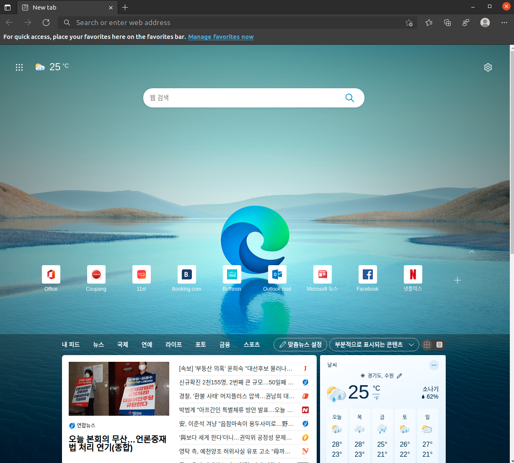
Task: Select the 라이프 tab
Action: pos(174,345)
